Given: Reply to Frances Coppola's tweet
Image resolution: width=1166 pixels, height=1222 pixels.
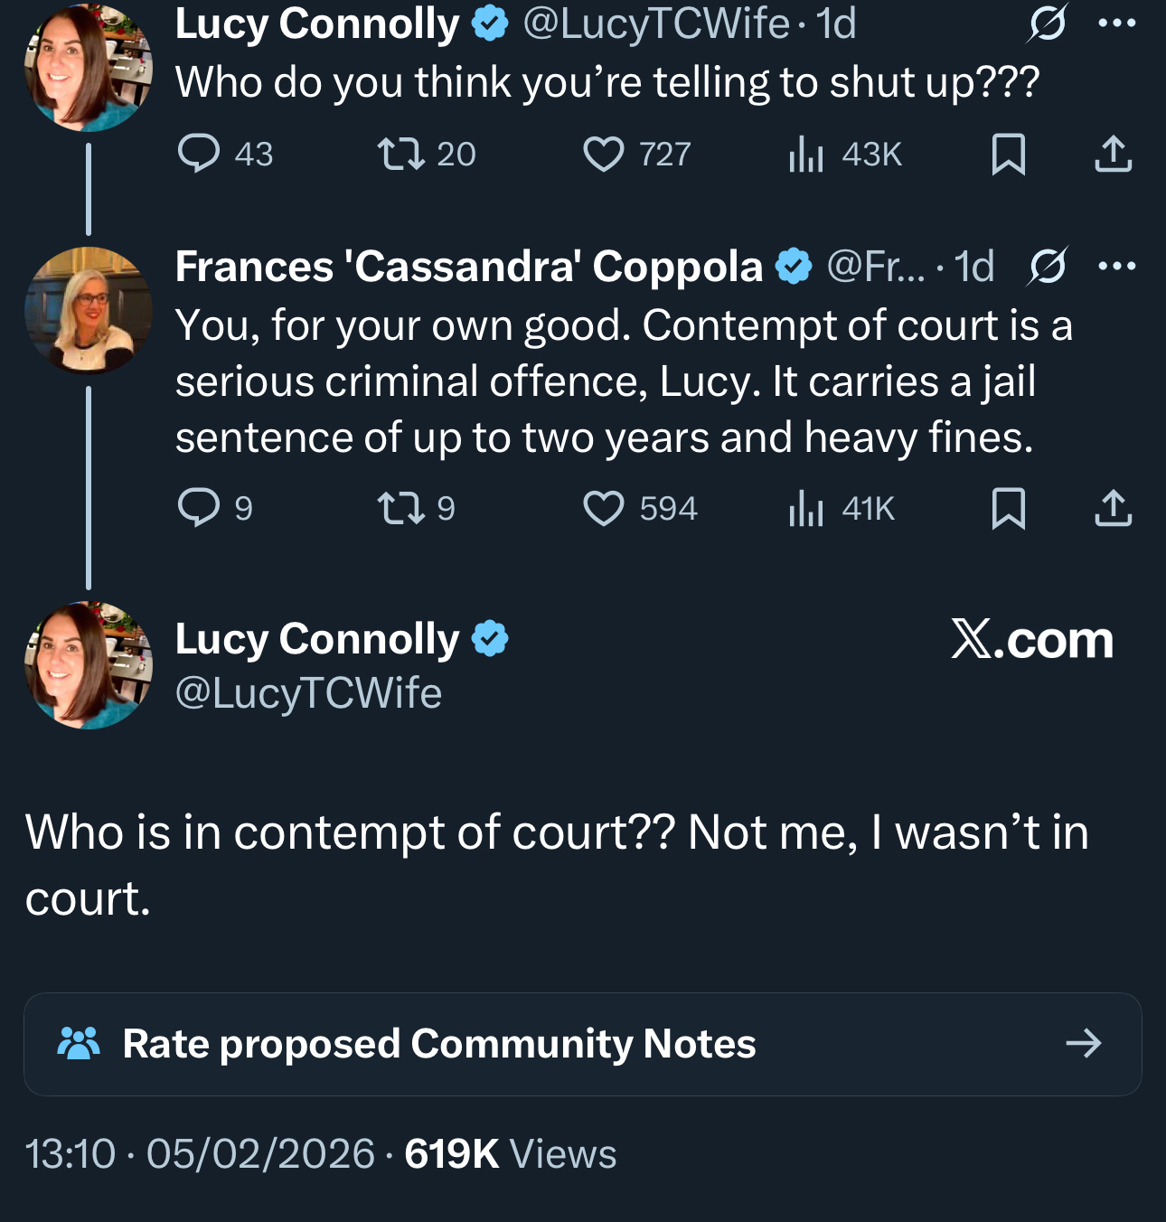Looking at the screenshot, I should [x=199, y=508].
